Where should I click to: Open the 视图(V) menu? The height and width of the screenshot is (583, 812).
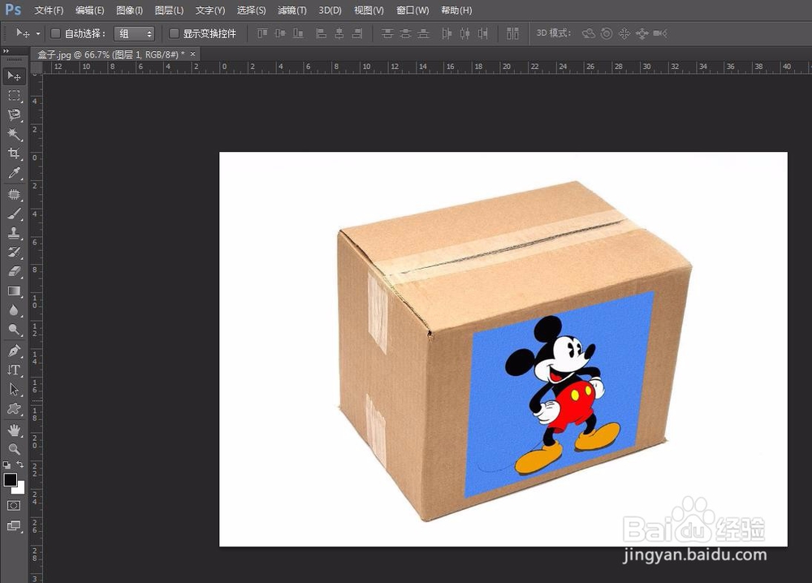369,11
